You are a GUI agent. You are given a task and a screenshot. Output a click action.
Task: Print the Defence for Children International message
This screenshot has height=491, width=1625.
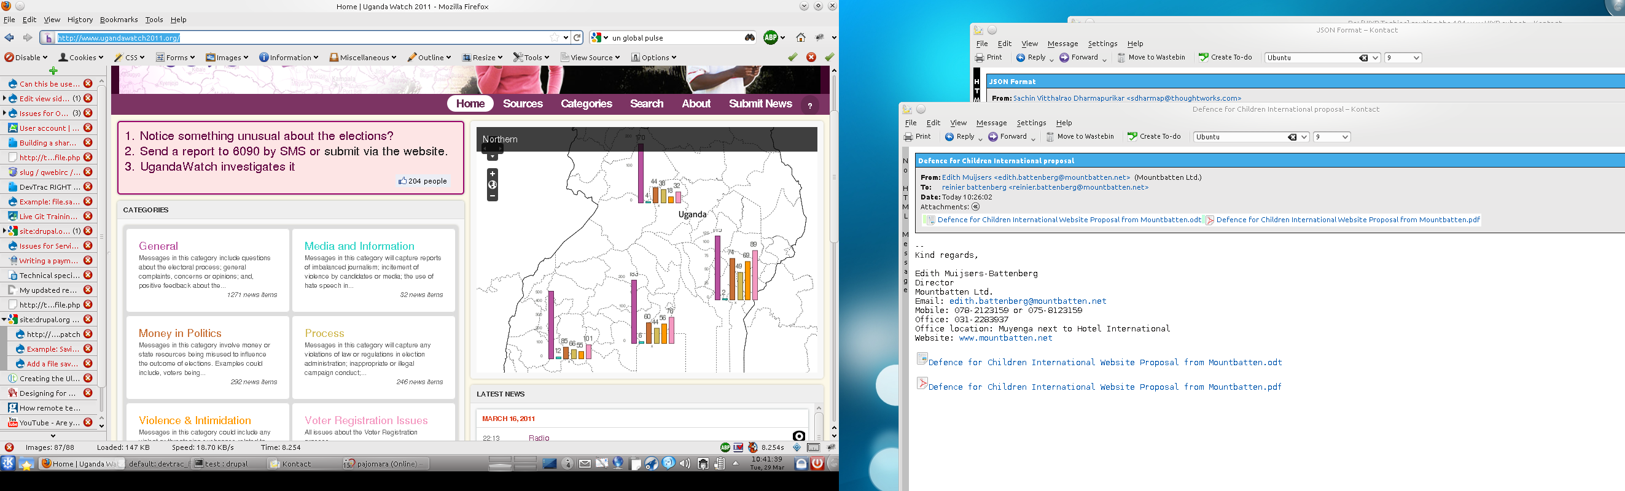918,137
